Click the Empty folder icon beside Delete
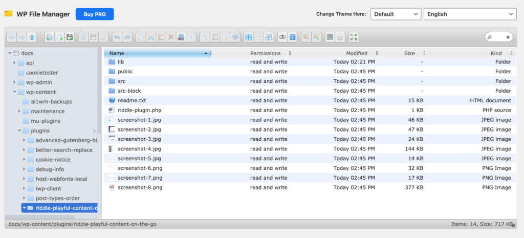524x238 pixels. pyautogui.click(x=181, y=37)
